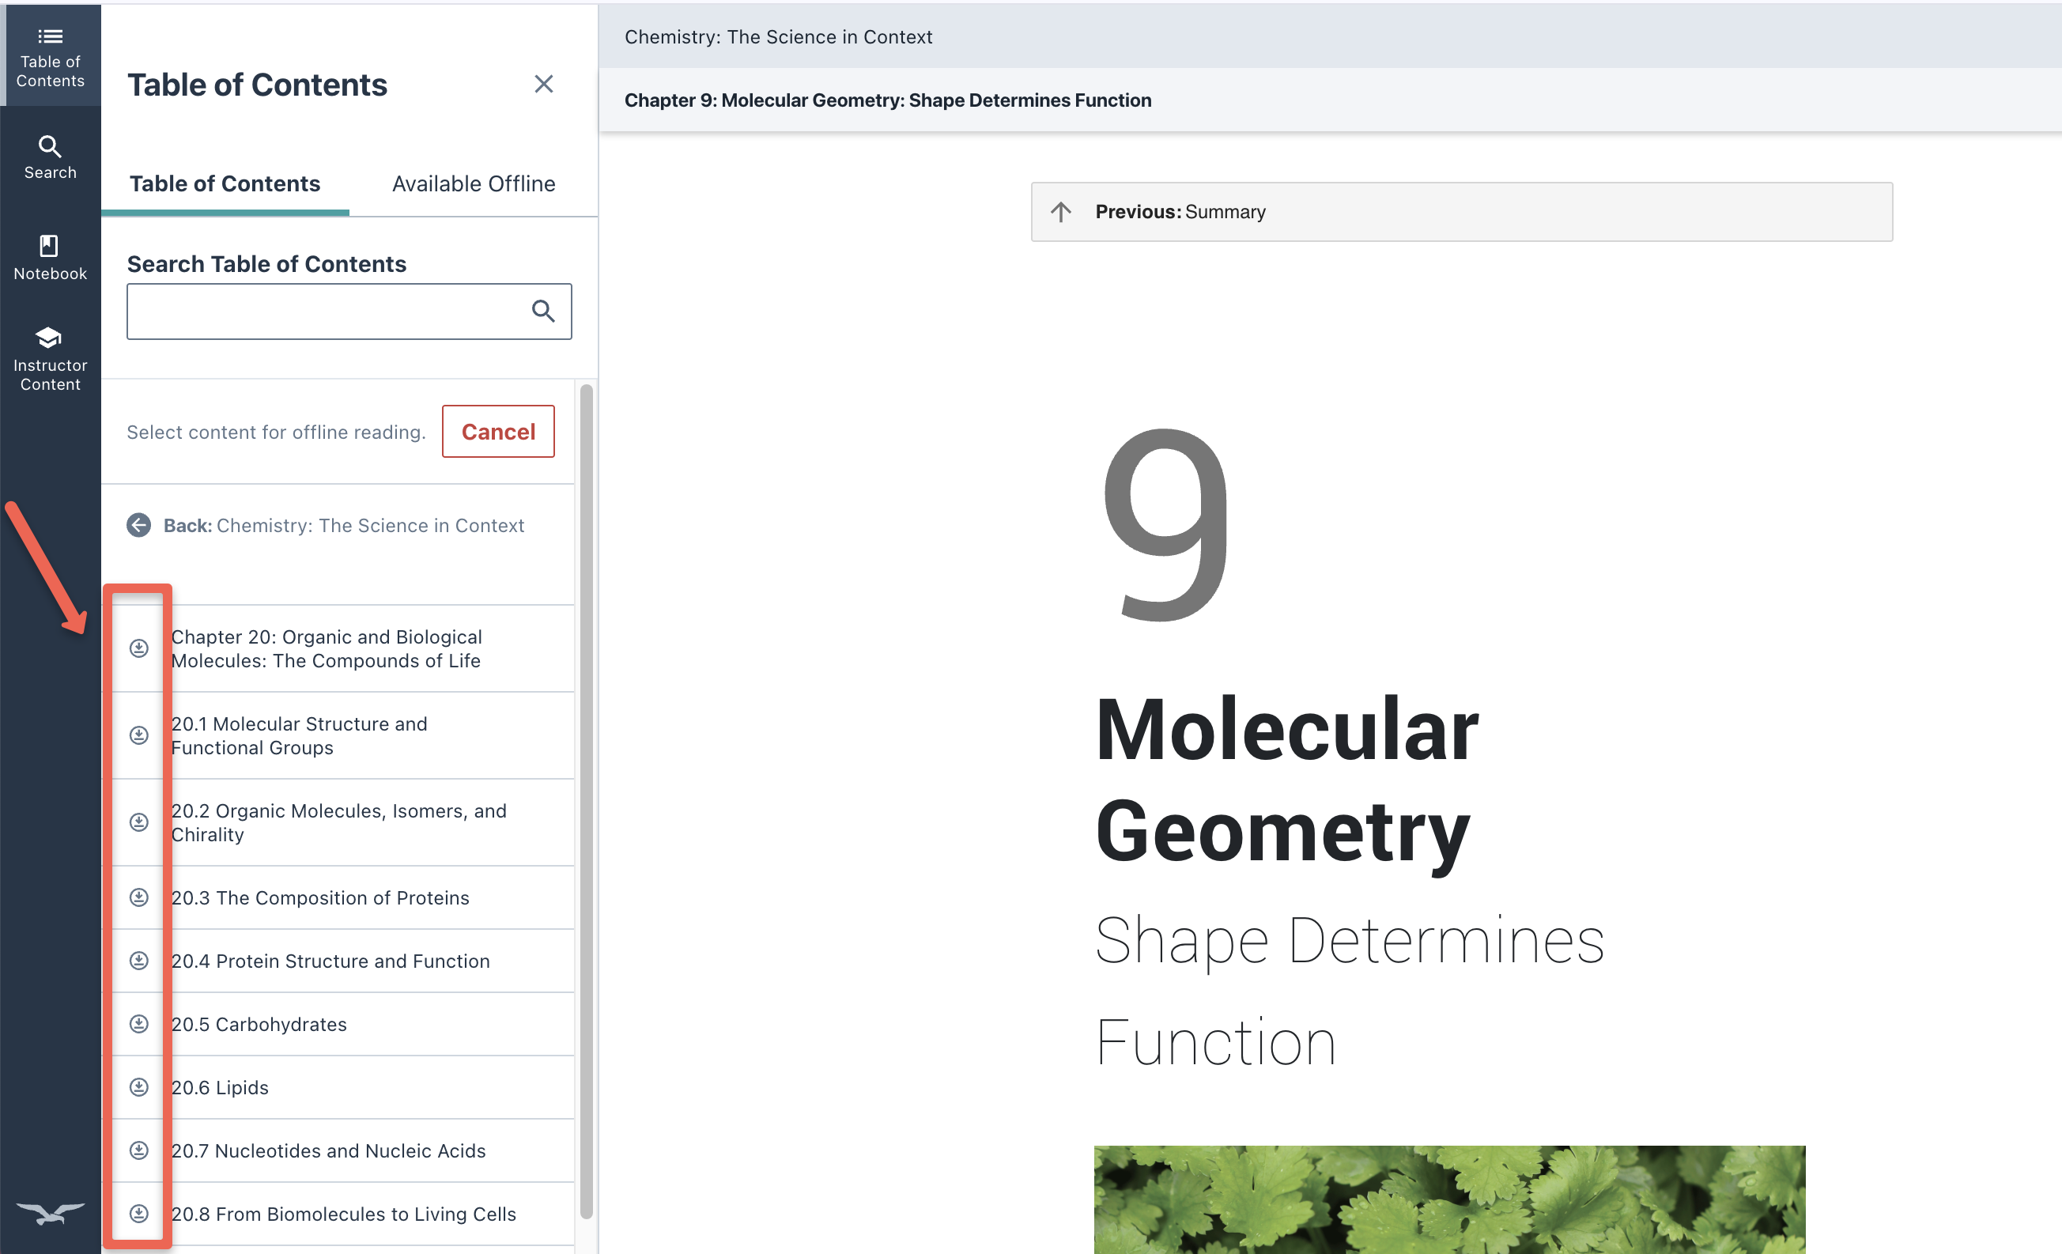This screenshot has width=2062, height=1254.
Task: Go to Previous: Summary link
Action: pos(1180,212)
